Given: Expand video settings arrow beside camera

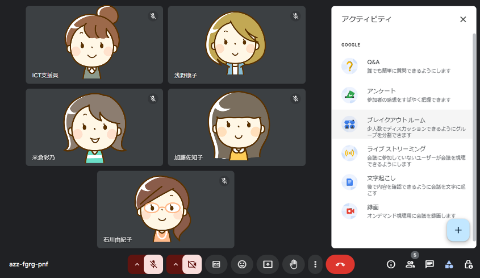Looking at the screenshot, I should coord(175,264).
